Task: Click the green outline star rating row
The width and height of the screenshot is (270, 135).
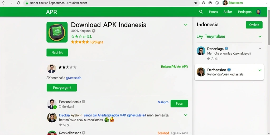Action: (x=81, y=36)
